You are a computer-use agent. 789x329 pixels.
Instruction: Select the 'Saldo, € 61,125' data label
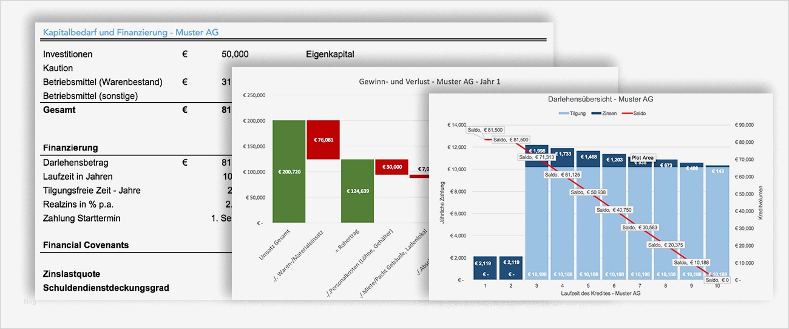563,175
